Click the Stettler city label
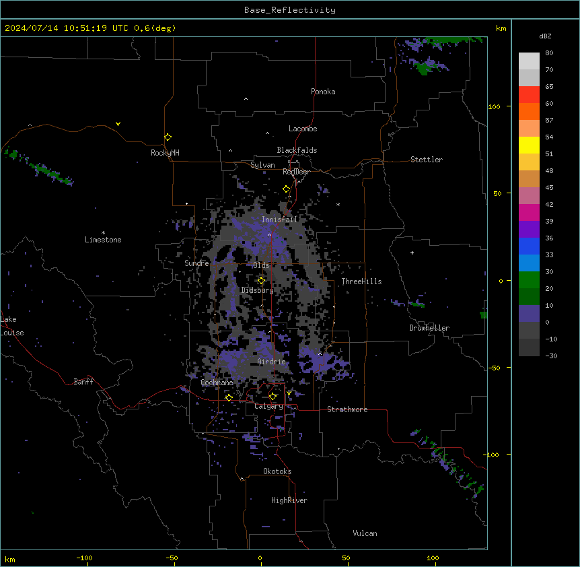Viewport: 580px width, 567px height. pyautogui.click(x=427, y=160)
